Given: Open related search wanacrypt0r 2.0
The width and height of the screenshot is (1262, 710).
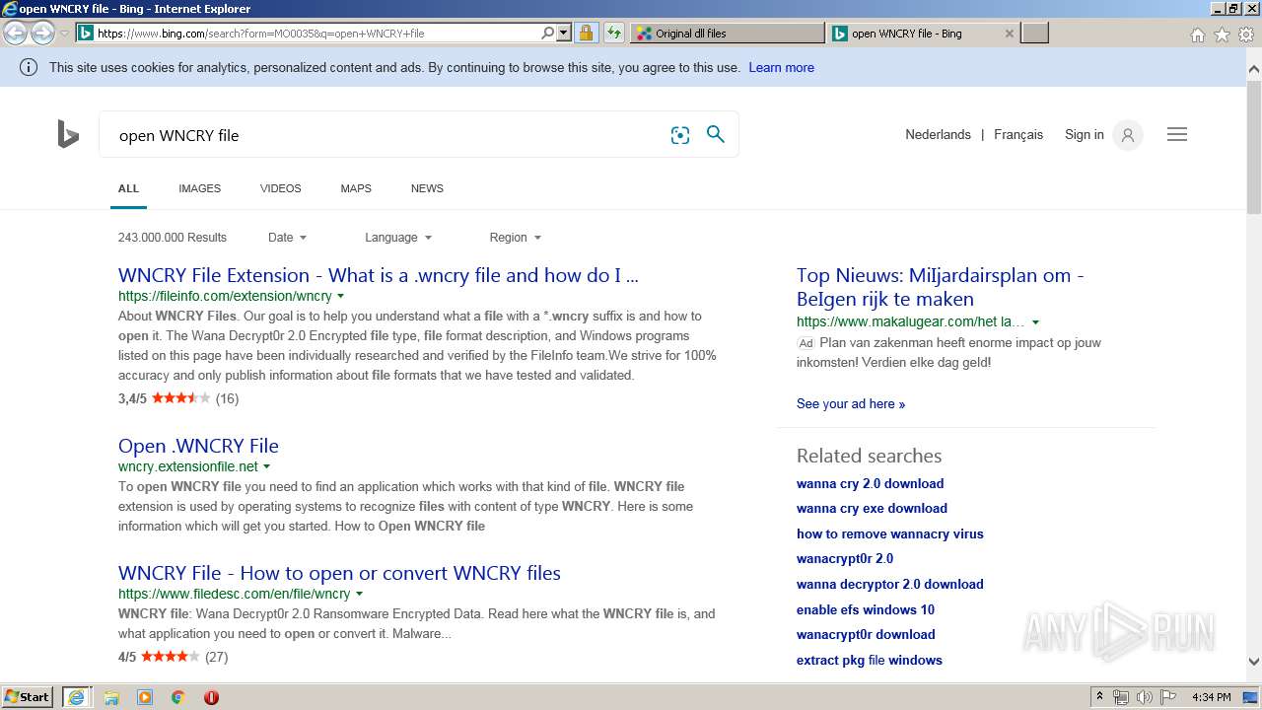Looking at the screenshot, I should click(845, 558).
